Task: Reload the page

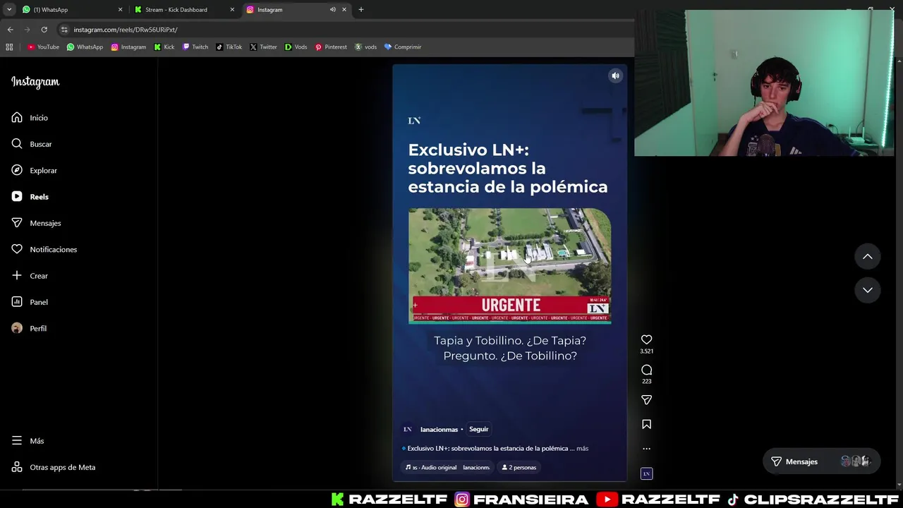Action: click(x=44, y=30)
